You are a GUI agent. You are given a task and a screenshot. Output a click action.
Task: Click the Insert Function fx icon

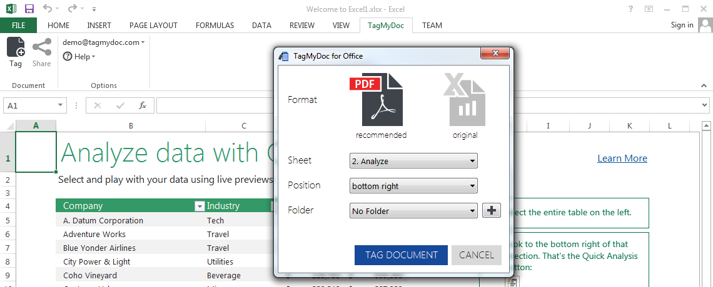click(143, 105)
